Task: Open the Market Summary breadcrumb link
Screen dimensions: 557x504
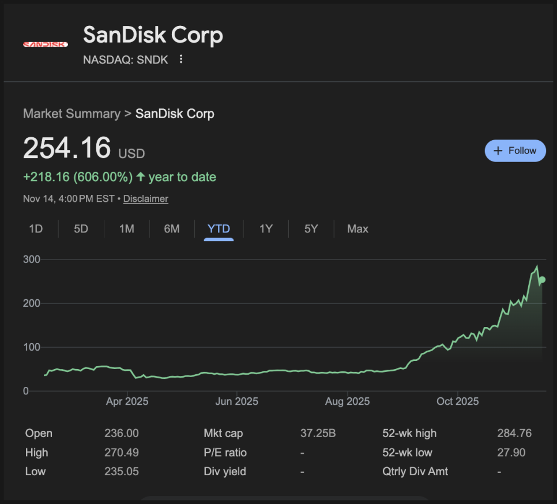Action: coord(71,114)
